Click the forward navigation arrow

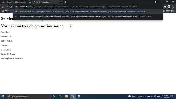tap(7, 7)
